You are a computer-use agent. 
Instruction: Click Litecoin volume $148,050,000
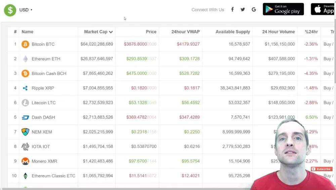point(282,103)
